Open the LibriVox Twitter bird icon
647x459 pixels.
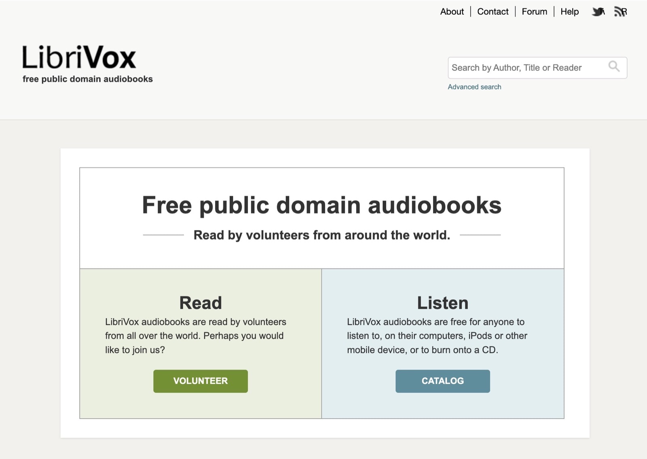pos(598,12)
